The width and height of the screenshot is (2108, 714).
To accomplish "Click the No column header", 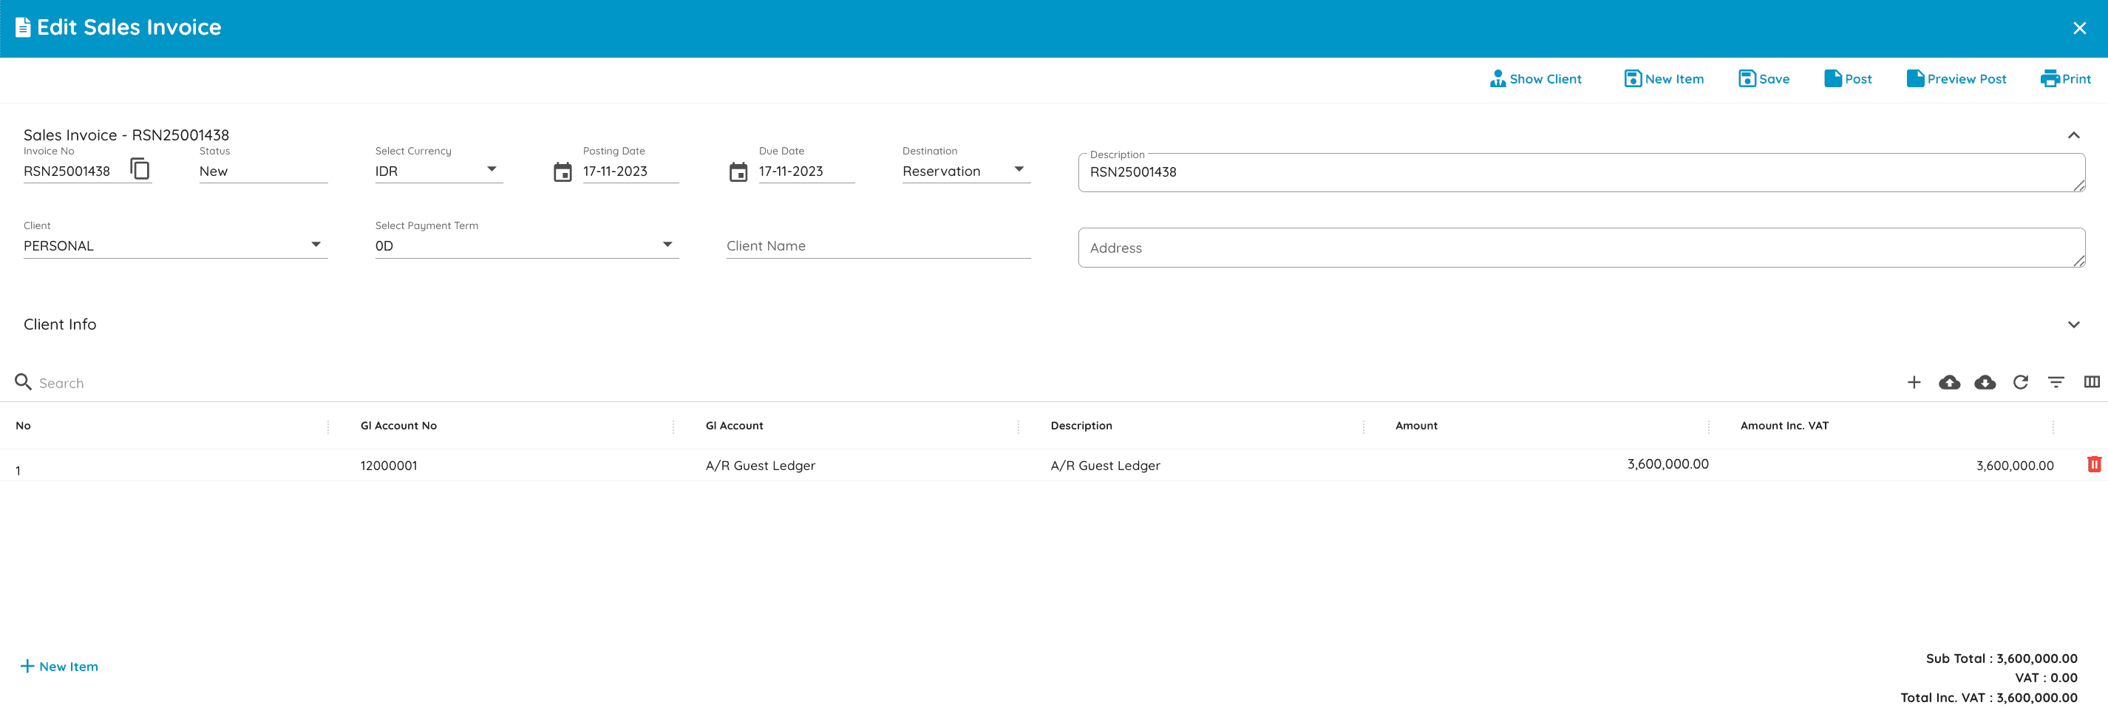I will [23, 425].
